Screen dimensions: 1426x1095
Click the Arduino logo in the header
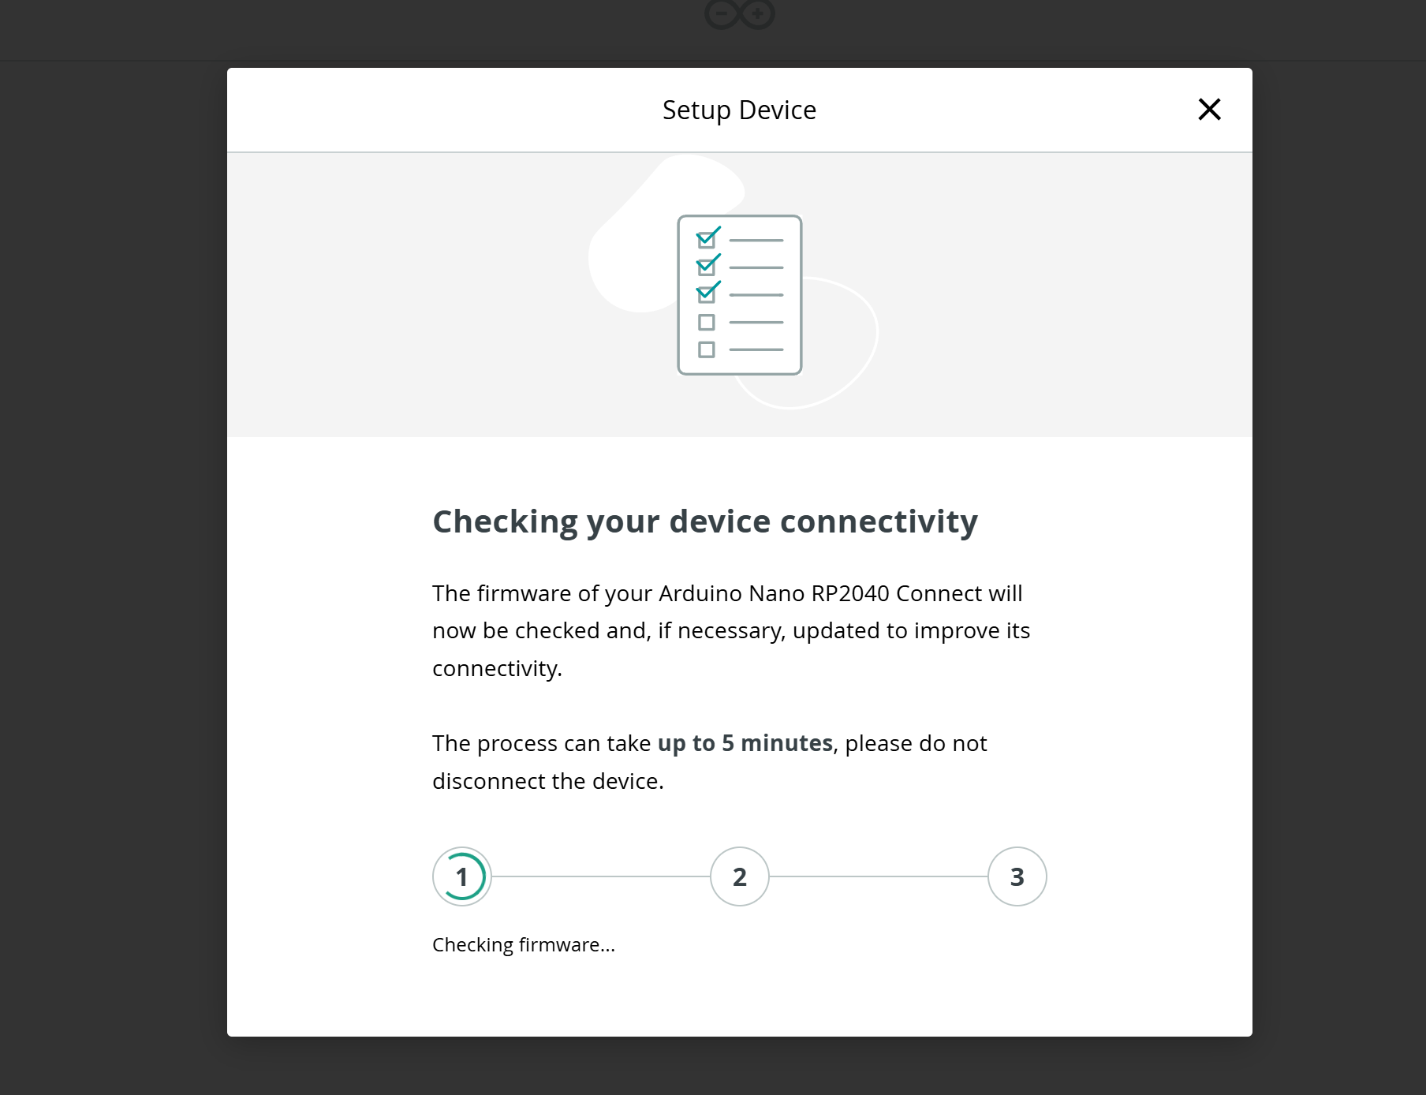(740, 14)
